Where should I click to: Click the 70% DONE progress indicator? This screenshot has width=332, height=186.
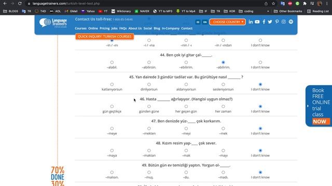click(x=58, y=174)
